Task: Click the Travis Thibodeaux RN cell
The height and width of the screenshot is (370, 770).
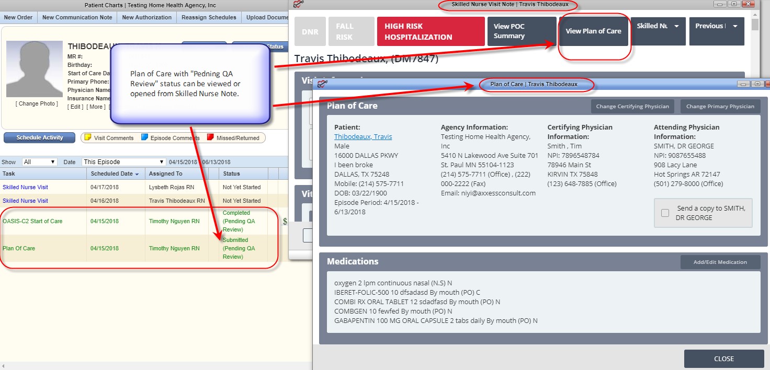Action: (x=177, y=201)
